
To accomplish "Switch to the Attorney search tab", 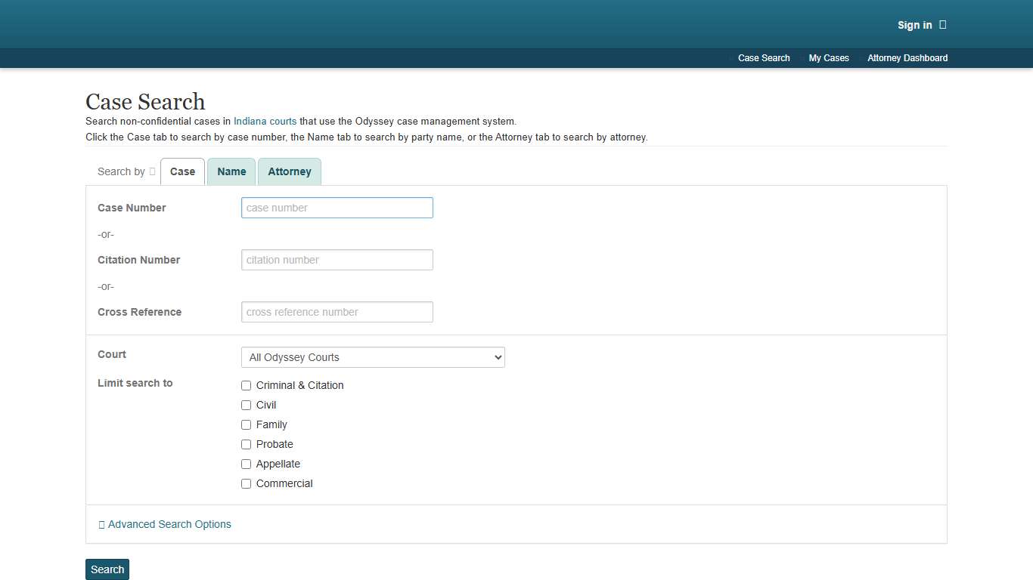I will pyautogui.click(x=289, y=171).
